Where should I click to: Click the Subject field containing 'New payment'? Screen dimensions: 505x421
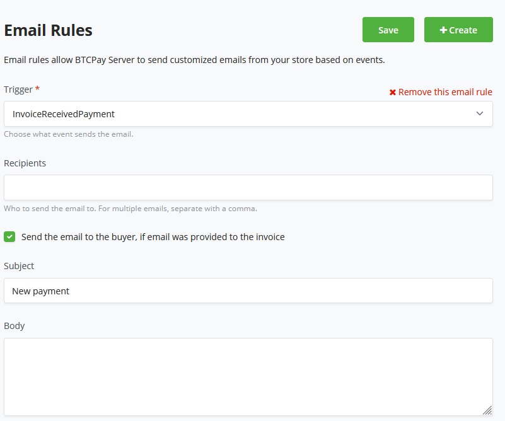point(248,291)
